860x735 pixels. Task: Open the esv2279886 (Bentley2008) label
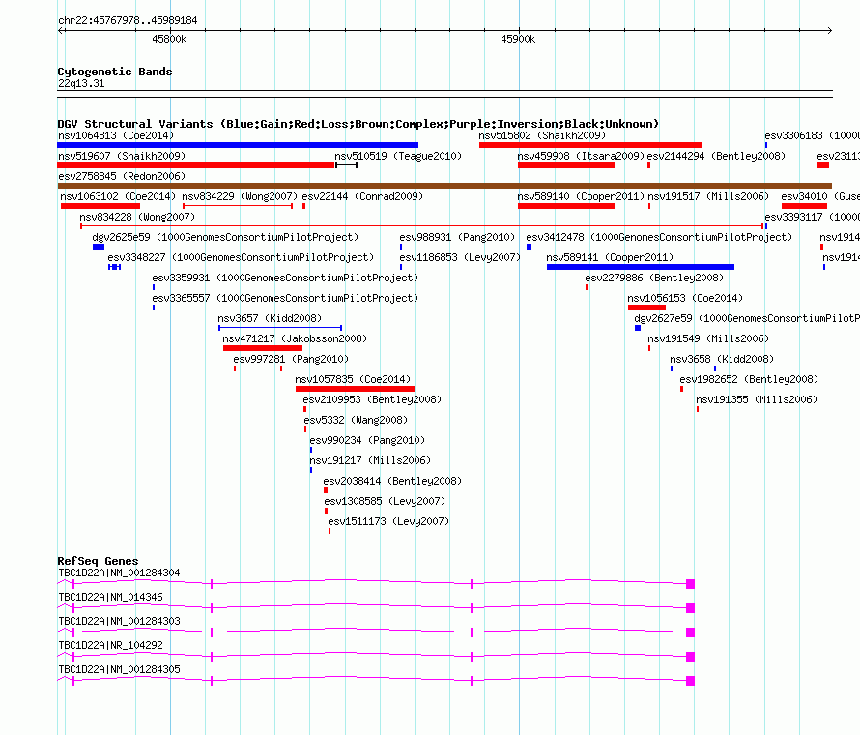[654, 278]
